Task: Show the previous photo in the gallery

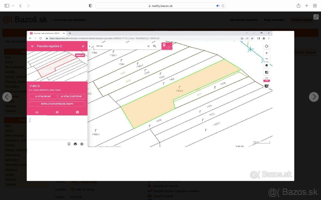Action: [7, 97]
